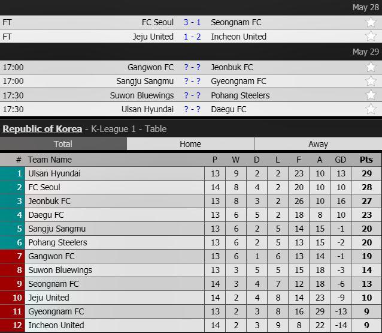Image resolution: width=382 pixels, height=333 pixels.
Task: Switch to the Away table tab
Action: coord(318,144)
